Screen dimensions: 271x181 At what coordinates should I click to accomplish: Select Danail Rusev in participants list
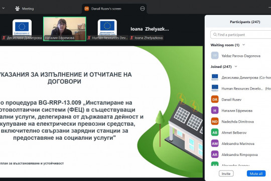point(240,100)
